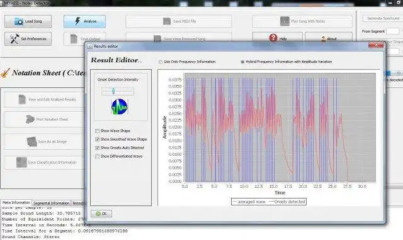The width and height of the screenshot is (403, 240).
Task: Close the Results editor dialog
Action: click(376, 45)
